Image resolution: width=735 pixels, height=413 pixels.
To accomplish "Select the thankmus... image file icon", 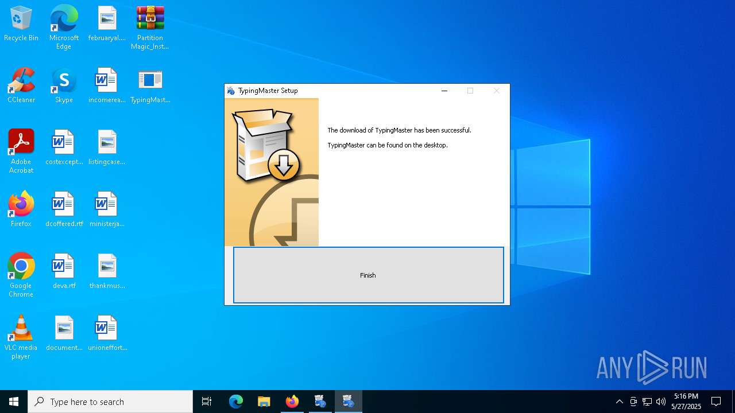I will (107, 272).
